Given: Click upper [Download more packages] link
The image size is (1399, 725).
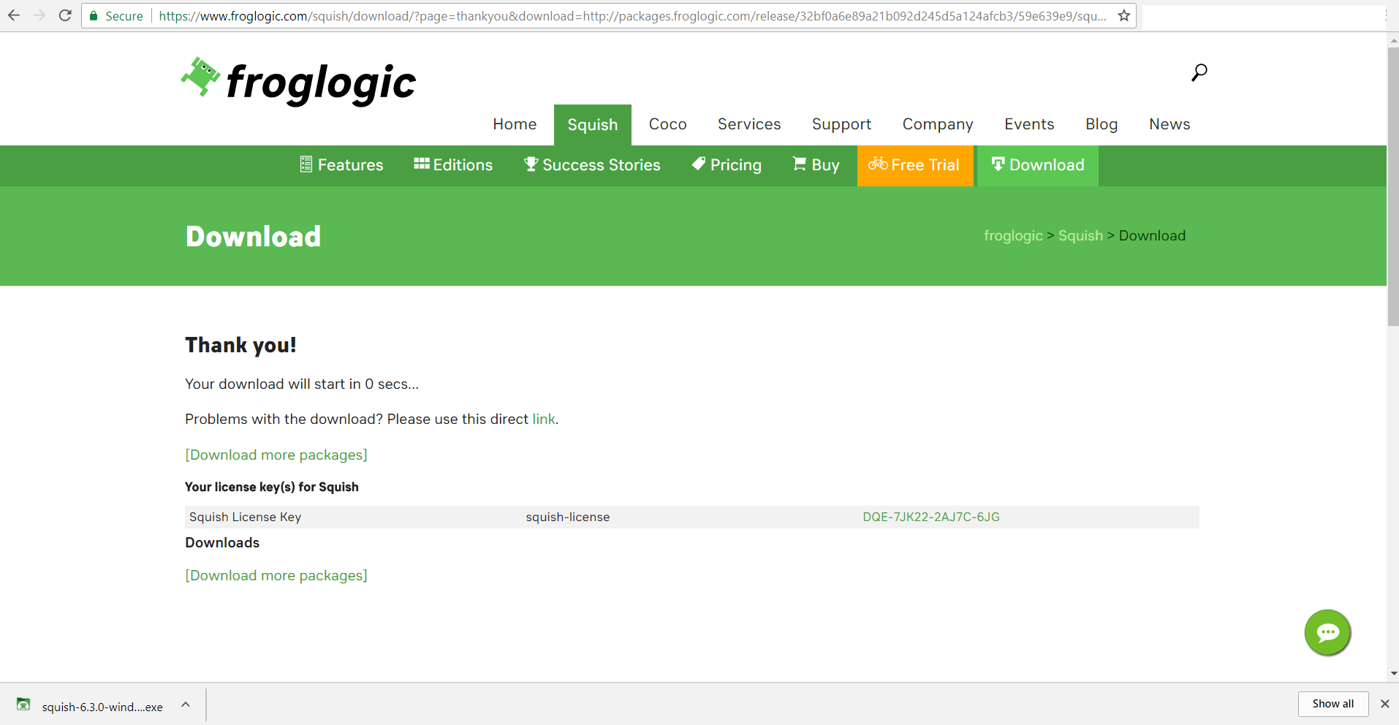Looking at the screenshot, I should [276, 455].
